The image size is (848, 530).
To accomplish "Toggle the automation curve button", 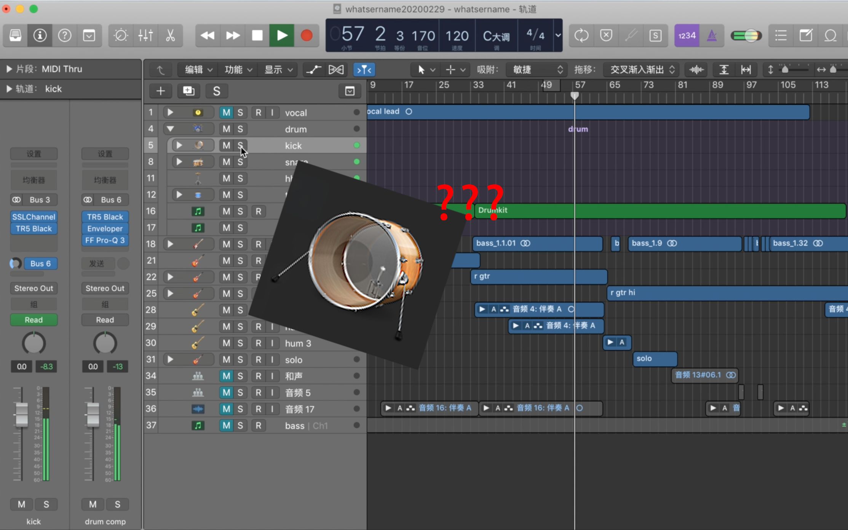I will [314, 70].
